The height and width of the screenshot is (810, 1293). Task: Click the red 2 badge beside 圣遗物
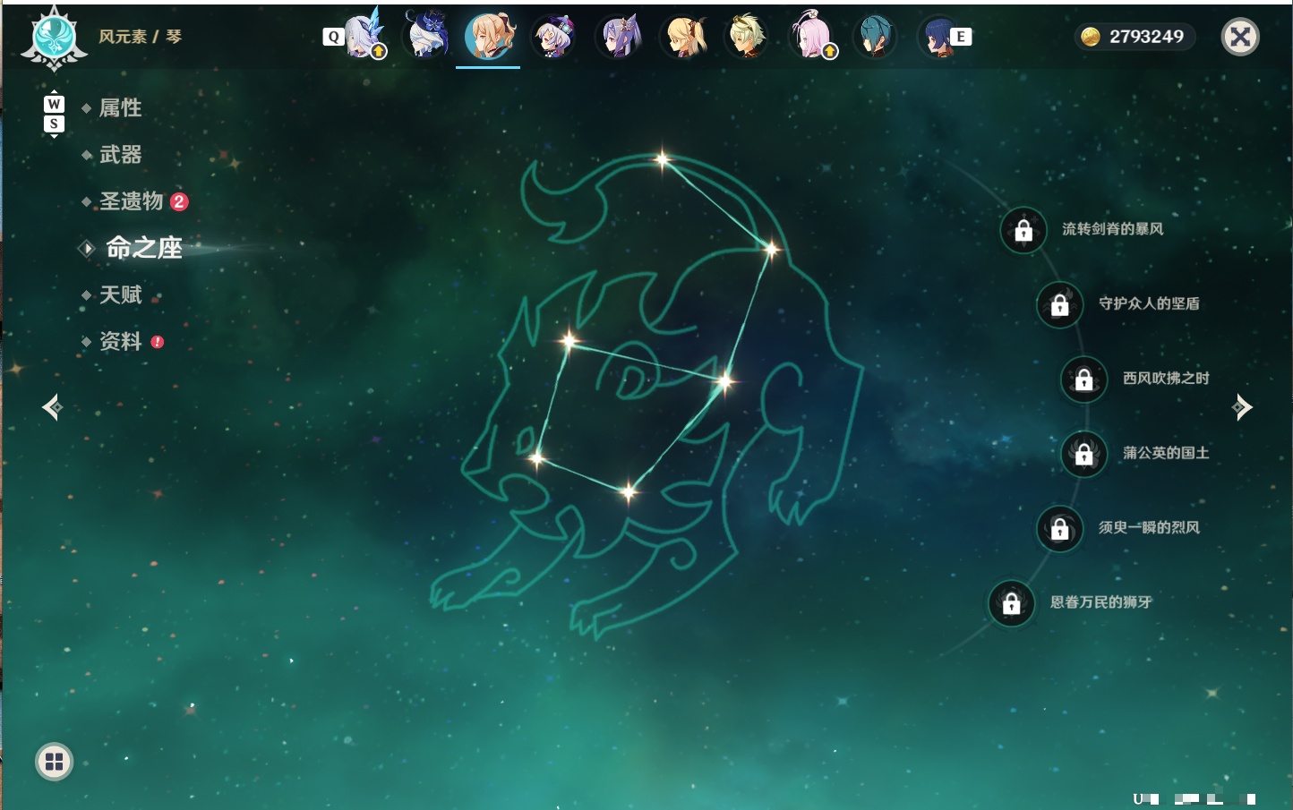tap(179, 201)
